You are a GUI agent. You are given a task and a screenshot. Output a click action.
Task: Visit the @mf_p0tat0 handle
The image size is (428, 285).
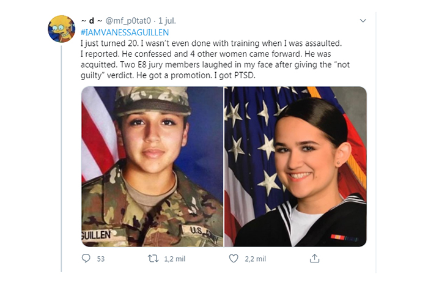click(x=128, y=21)
